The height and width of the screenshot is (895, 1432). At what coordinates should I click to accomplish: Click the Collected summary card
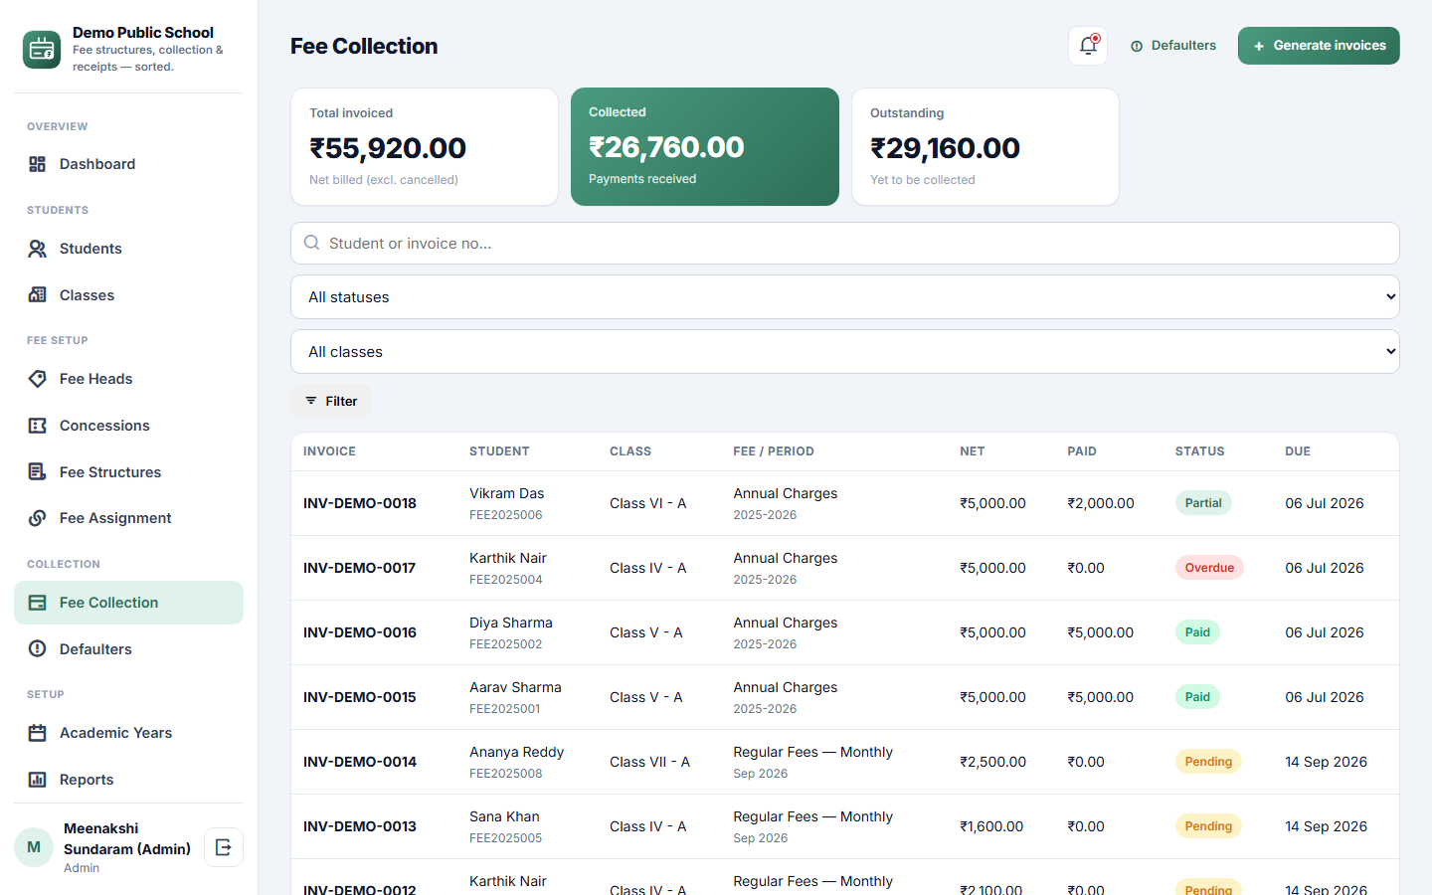click(x=705, y=146)
